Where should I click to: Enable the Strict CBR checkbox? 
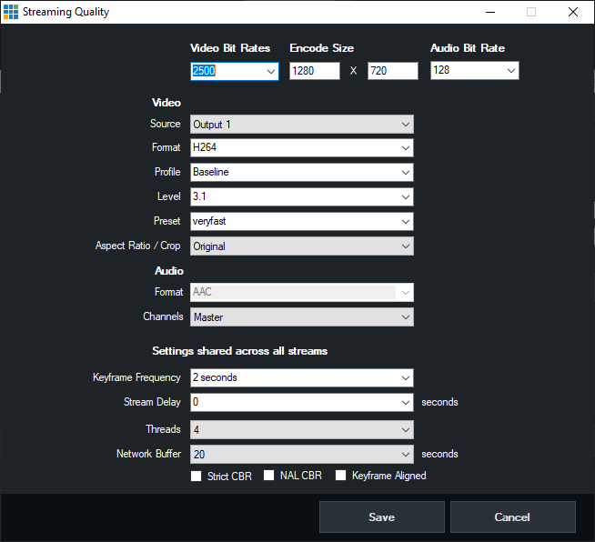pyautogui.click(x=197, y=476)
